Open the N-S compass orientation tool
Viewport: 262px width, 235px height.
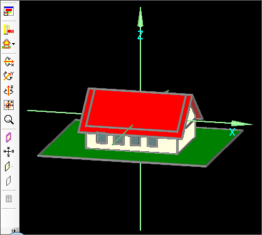click(9, 152)
